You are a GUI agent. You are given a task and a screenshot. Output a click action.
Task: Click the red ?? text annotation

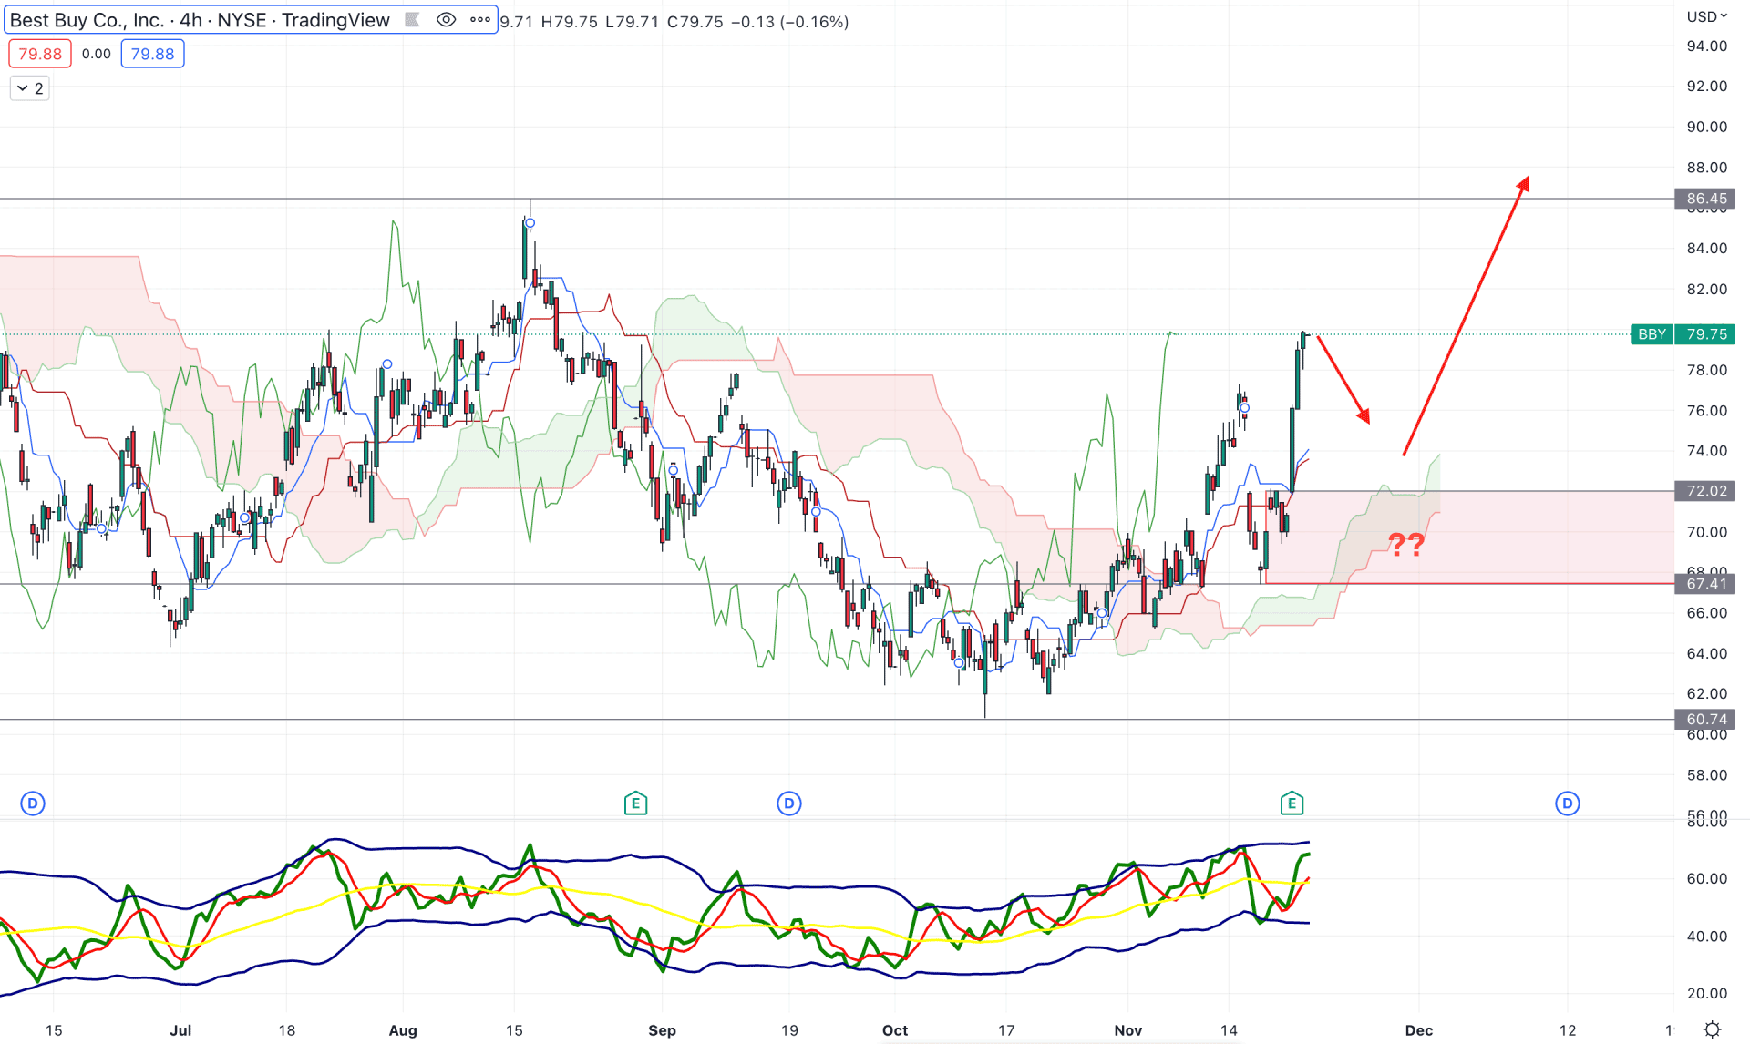1406,545
